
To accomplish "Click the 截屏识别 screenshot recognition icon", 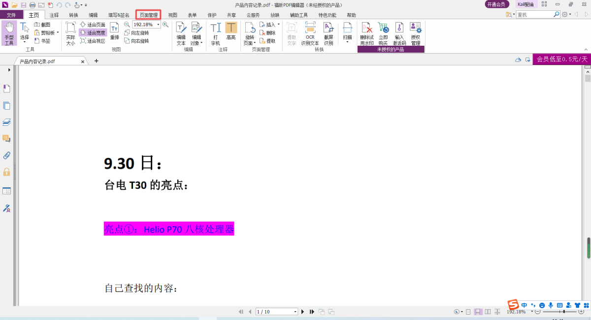I will pyautogui.click(x=328, y=33).
